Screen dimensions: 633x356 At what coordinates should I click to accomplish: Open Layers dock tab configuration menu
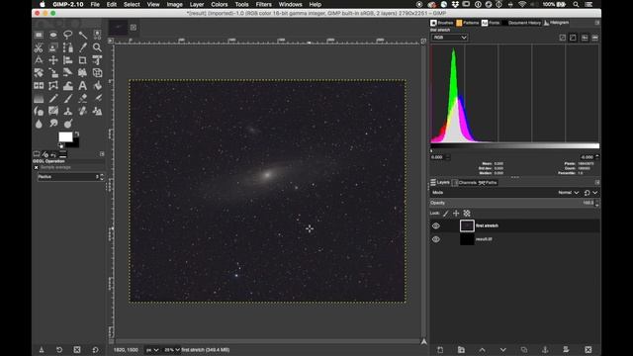point(597,182)
